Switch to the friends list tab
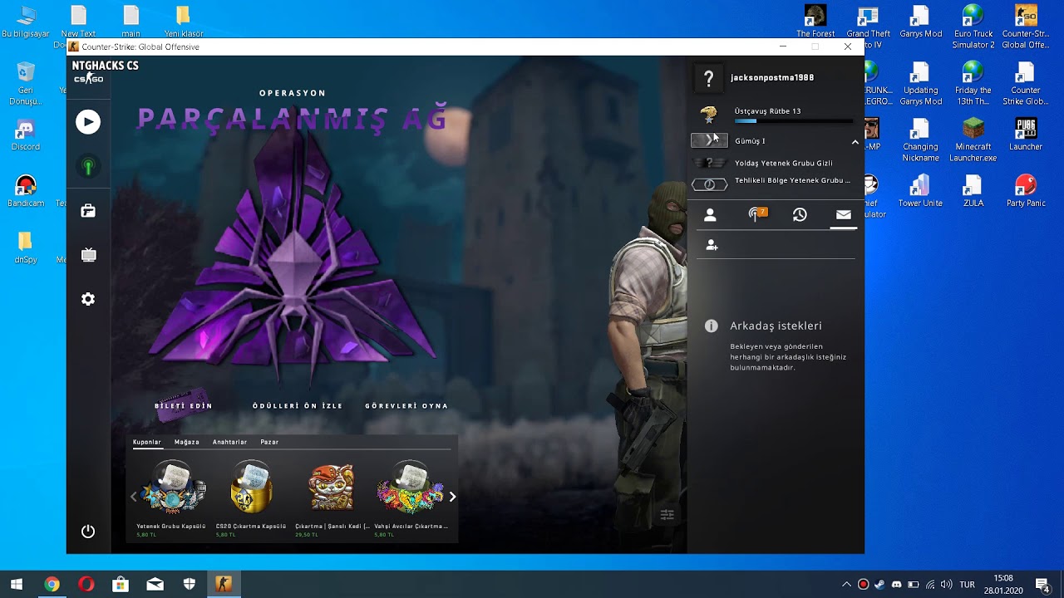The image size is (1064, 598). [710, 215]
